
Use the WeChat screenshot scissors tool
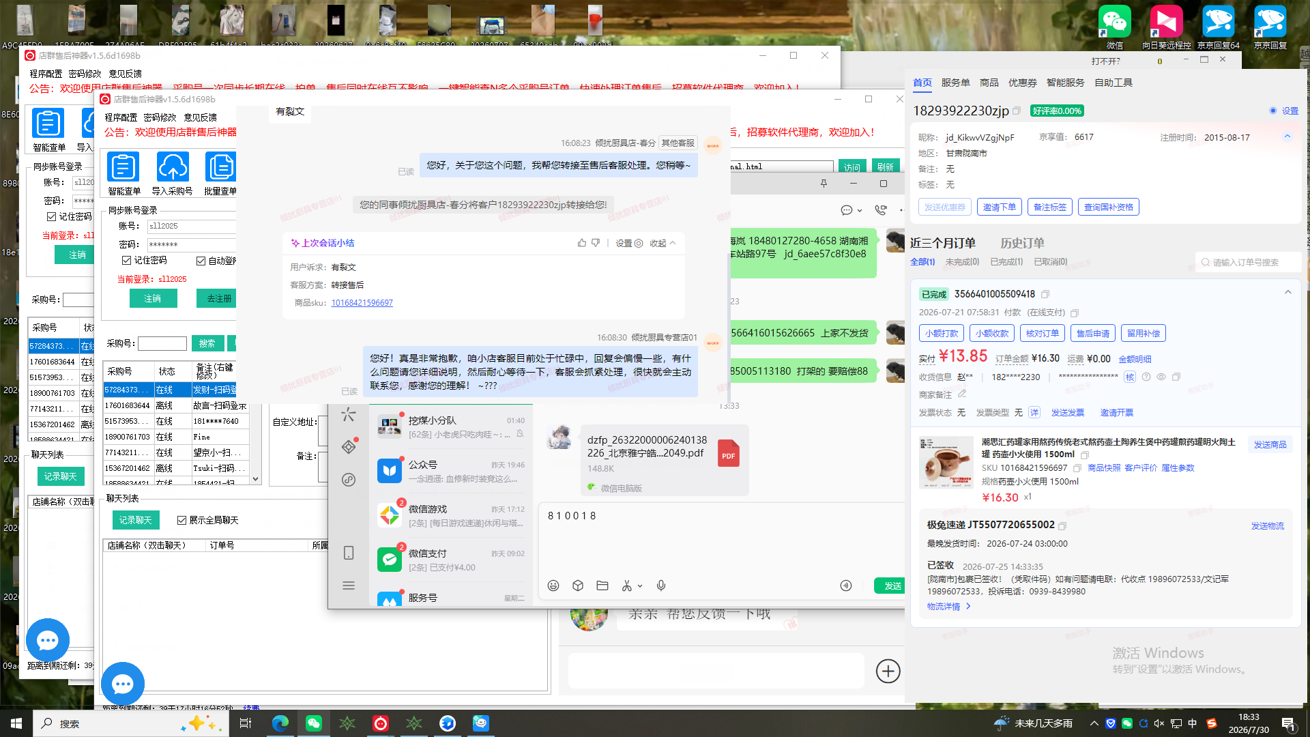coord(627,586)
